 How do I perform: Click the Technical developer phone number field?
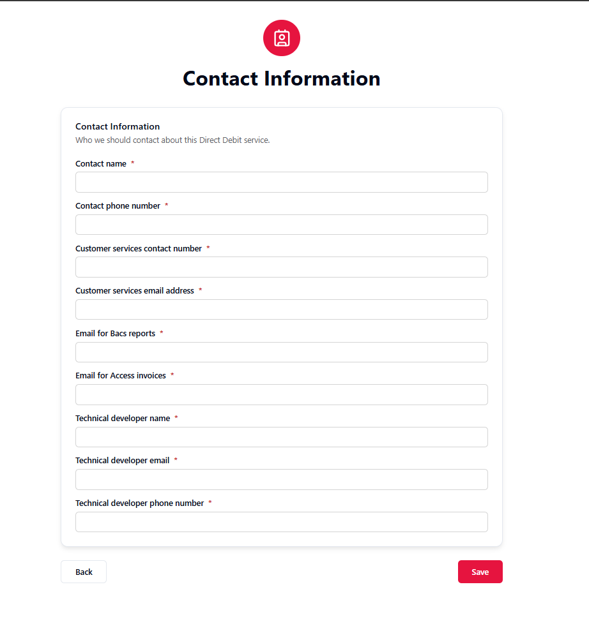pos(281,522)
